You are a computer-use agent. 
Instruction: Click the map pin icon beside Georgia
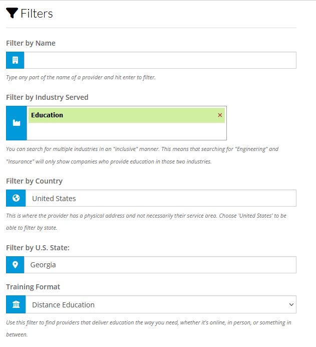tap(15, 265)
